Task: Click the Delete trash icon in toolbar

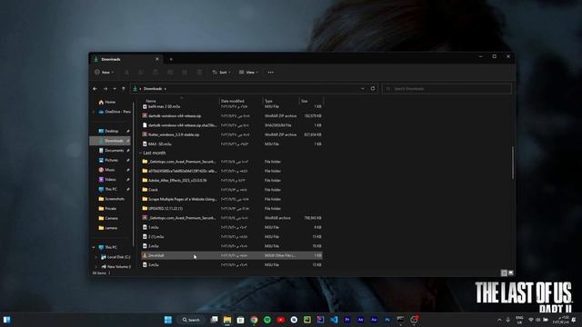Action: [199, 73]
